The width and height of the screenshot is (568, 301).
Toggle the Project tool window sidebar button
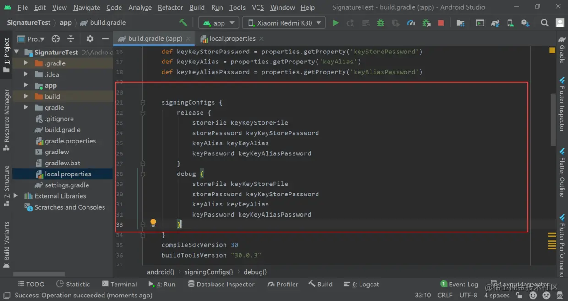[x=6, y=55]
